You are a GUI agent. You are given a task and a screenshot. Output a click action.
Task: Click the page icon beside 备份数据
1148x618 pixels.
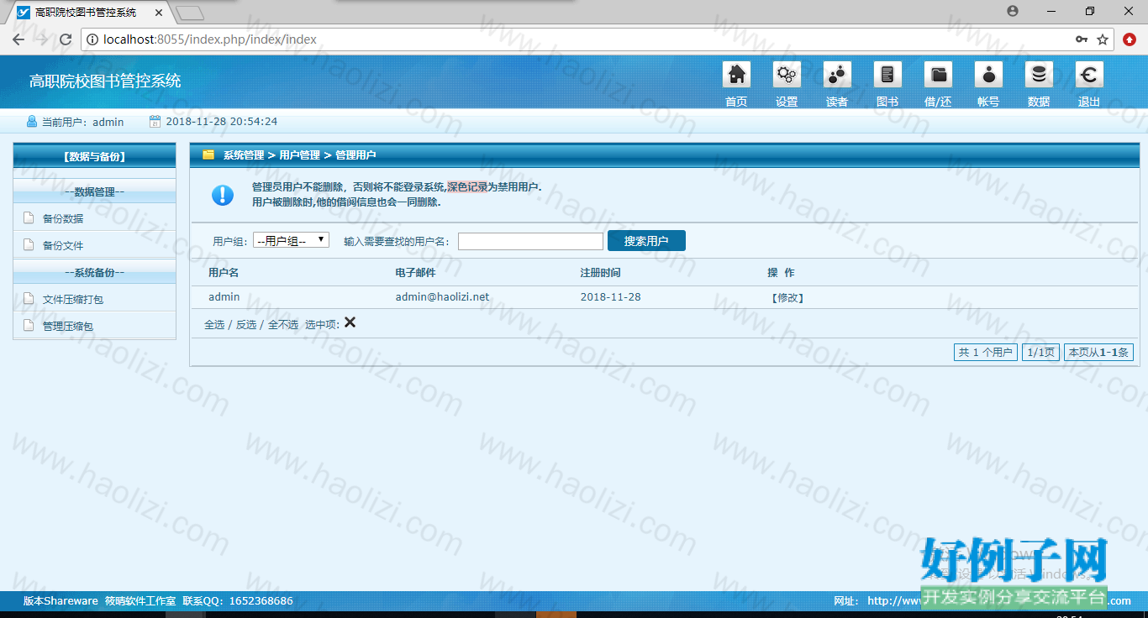pos(29,218)
